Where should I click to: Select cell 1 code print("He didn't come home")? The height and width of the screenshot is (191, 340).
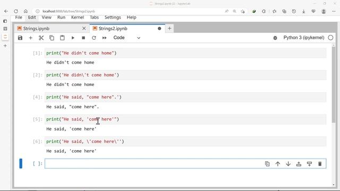(x=185, y=53)
